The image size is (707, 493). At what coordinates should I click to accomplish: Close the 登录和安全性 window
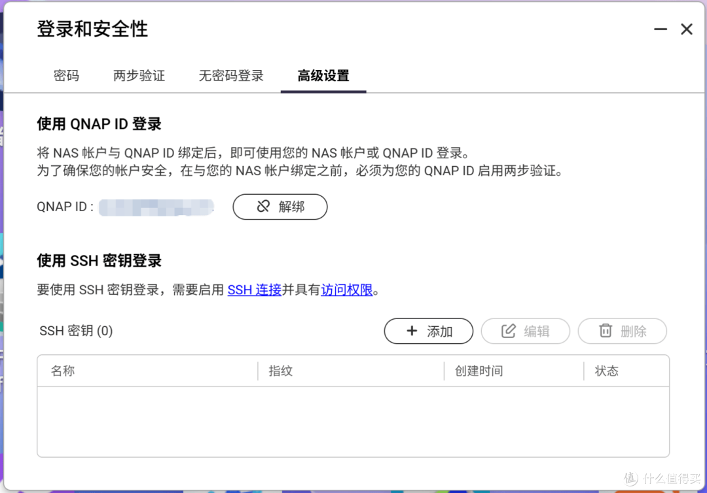pos(687,29)
